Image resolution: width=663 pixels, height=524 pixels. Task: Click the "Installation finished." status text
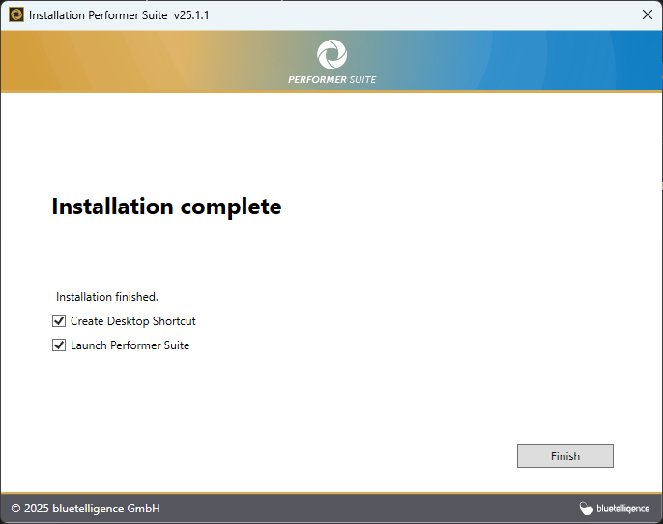[106, 297]
